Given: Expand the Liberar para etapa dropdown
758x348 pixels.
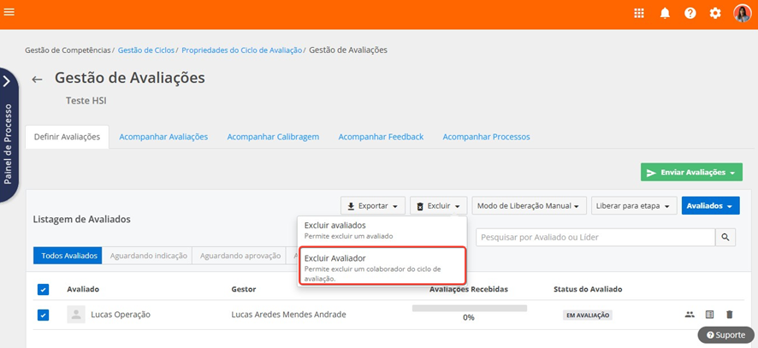Looking at the screenshot, I should tap(634, 206).
